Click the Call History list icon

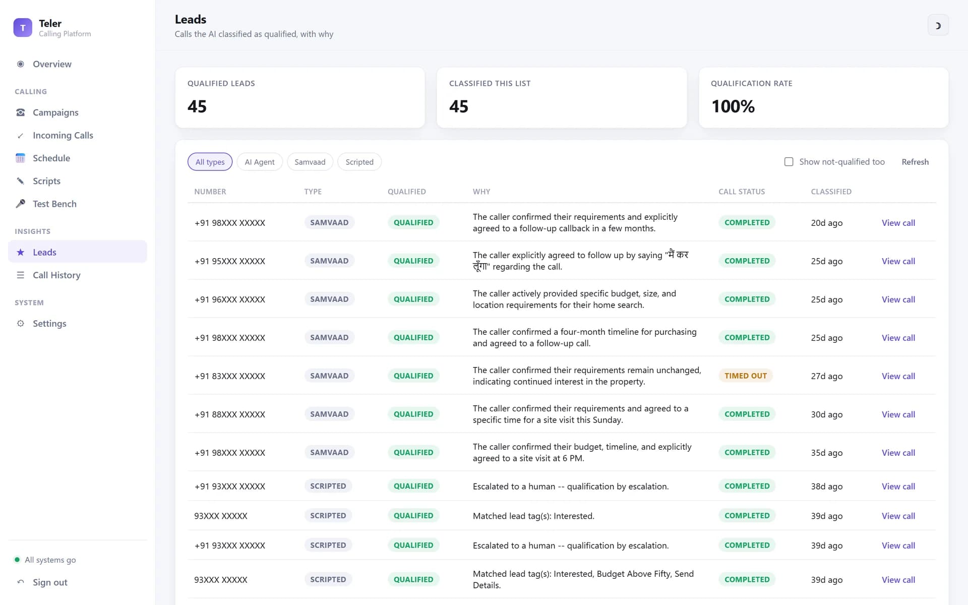[x=21, y=275]
